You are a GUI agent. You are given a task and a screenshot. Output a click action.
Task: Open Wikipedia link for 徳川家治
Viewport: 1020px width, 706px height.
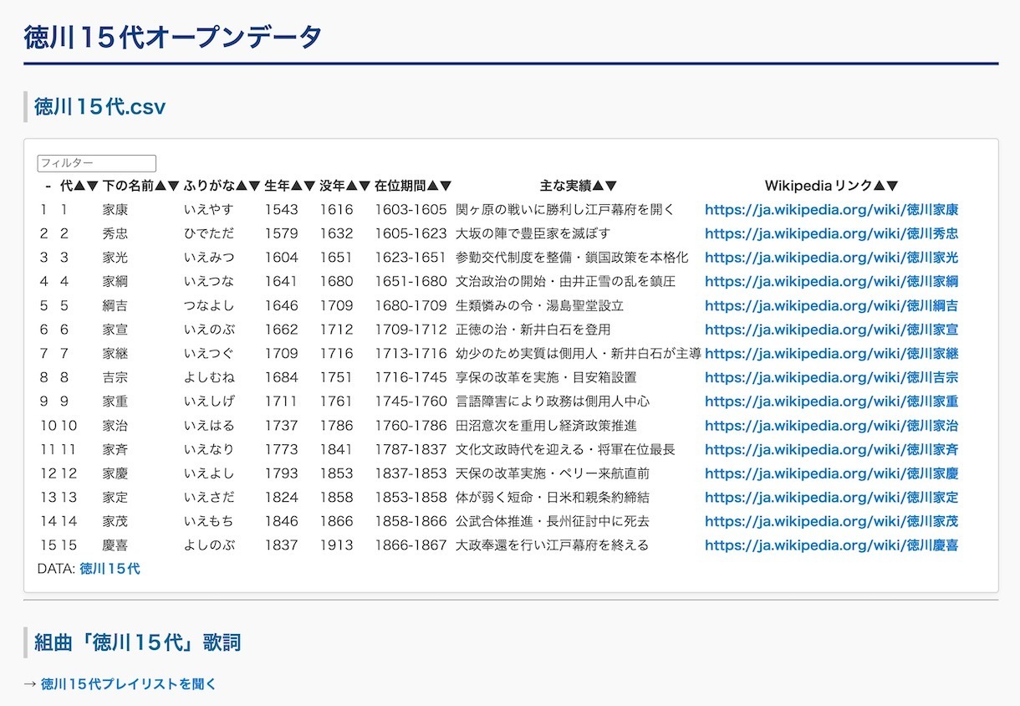832,426
